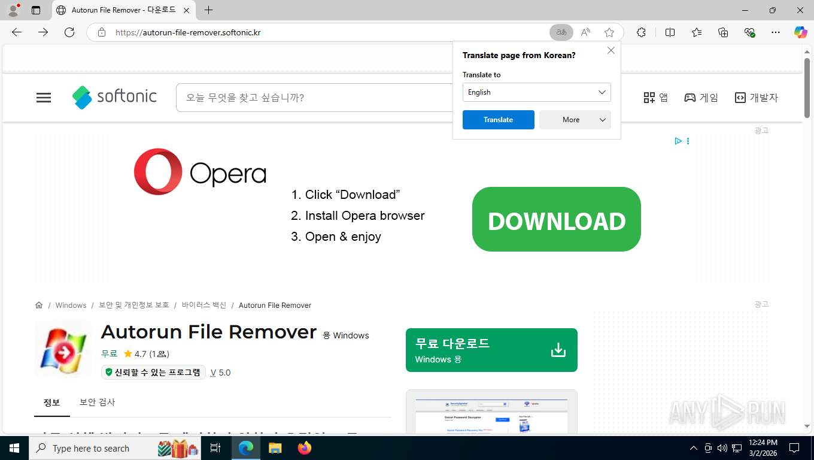Open the 게임 menu item

click(701, 98)
